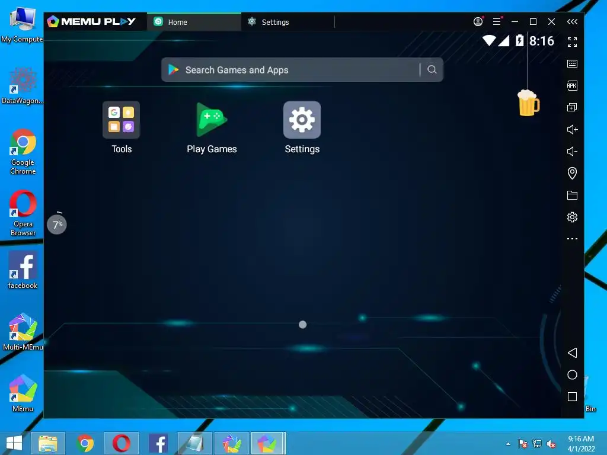This screenshot has height=455, width=607.
Task: Open the multi-instance manager sidebar icon
Action: (x=572, y=107)
